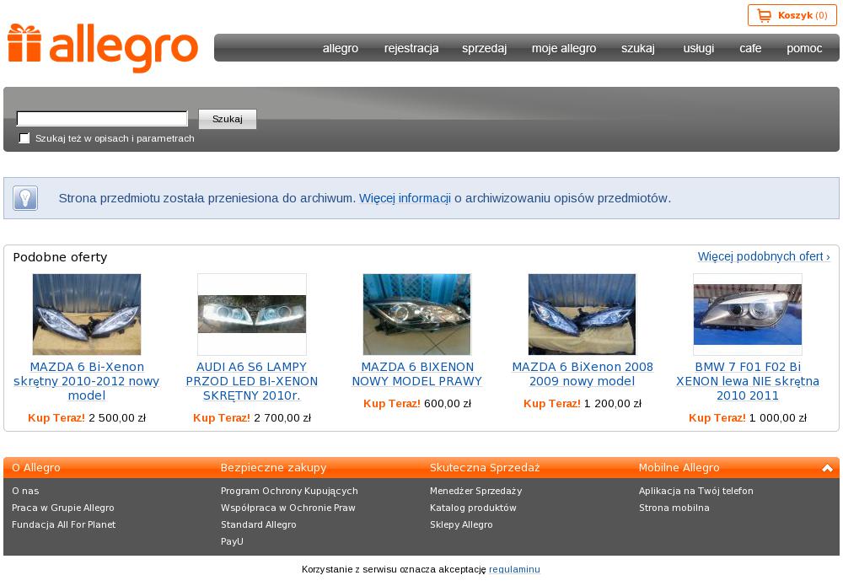
Task: Open BMW 7 F01 F02 headlight thumbnail
Action: pyautogui.click(x=747, y=314)
